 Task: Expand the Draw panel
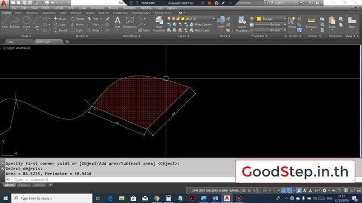pos(26,36)
